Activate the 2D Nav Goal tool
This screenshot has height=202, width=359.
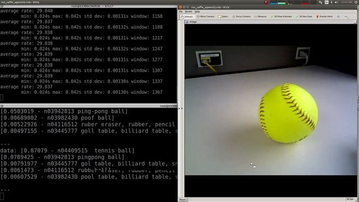tap(304, 16)
